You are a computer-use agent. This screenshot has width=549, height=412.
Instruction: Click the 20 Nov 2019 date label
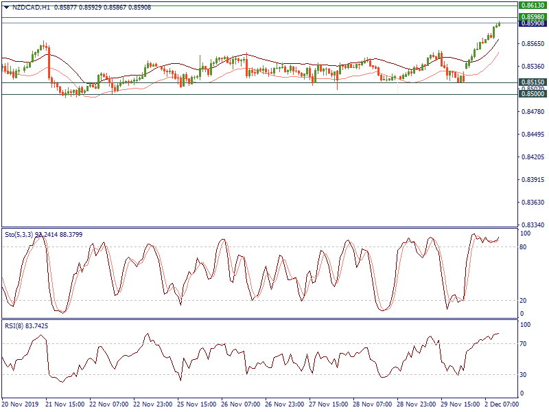19,404
